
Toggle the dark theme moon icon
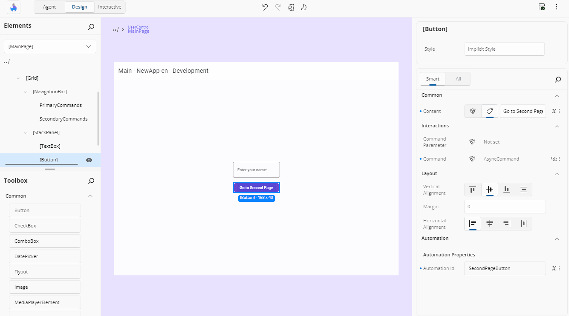303,7
